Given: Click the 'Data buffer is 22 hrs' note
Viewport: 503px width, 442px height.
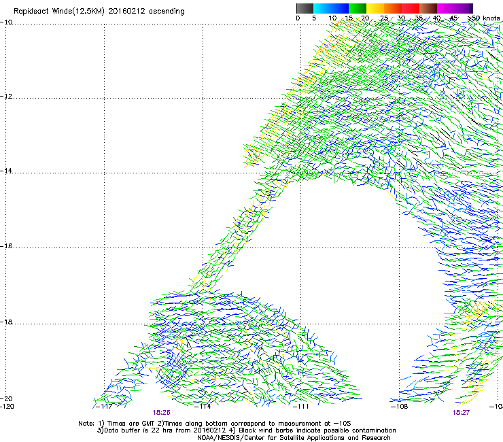Looking at the screenshot, I should point(246,430).
